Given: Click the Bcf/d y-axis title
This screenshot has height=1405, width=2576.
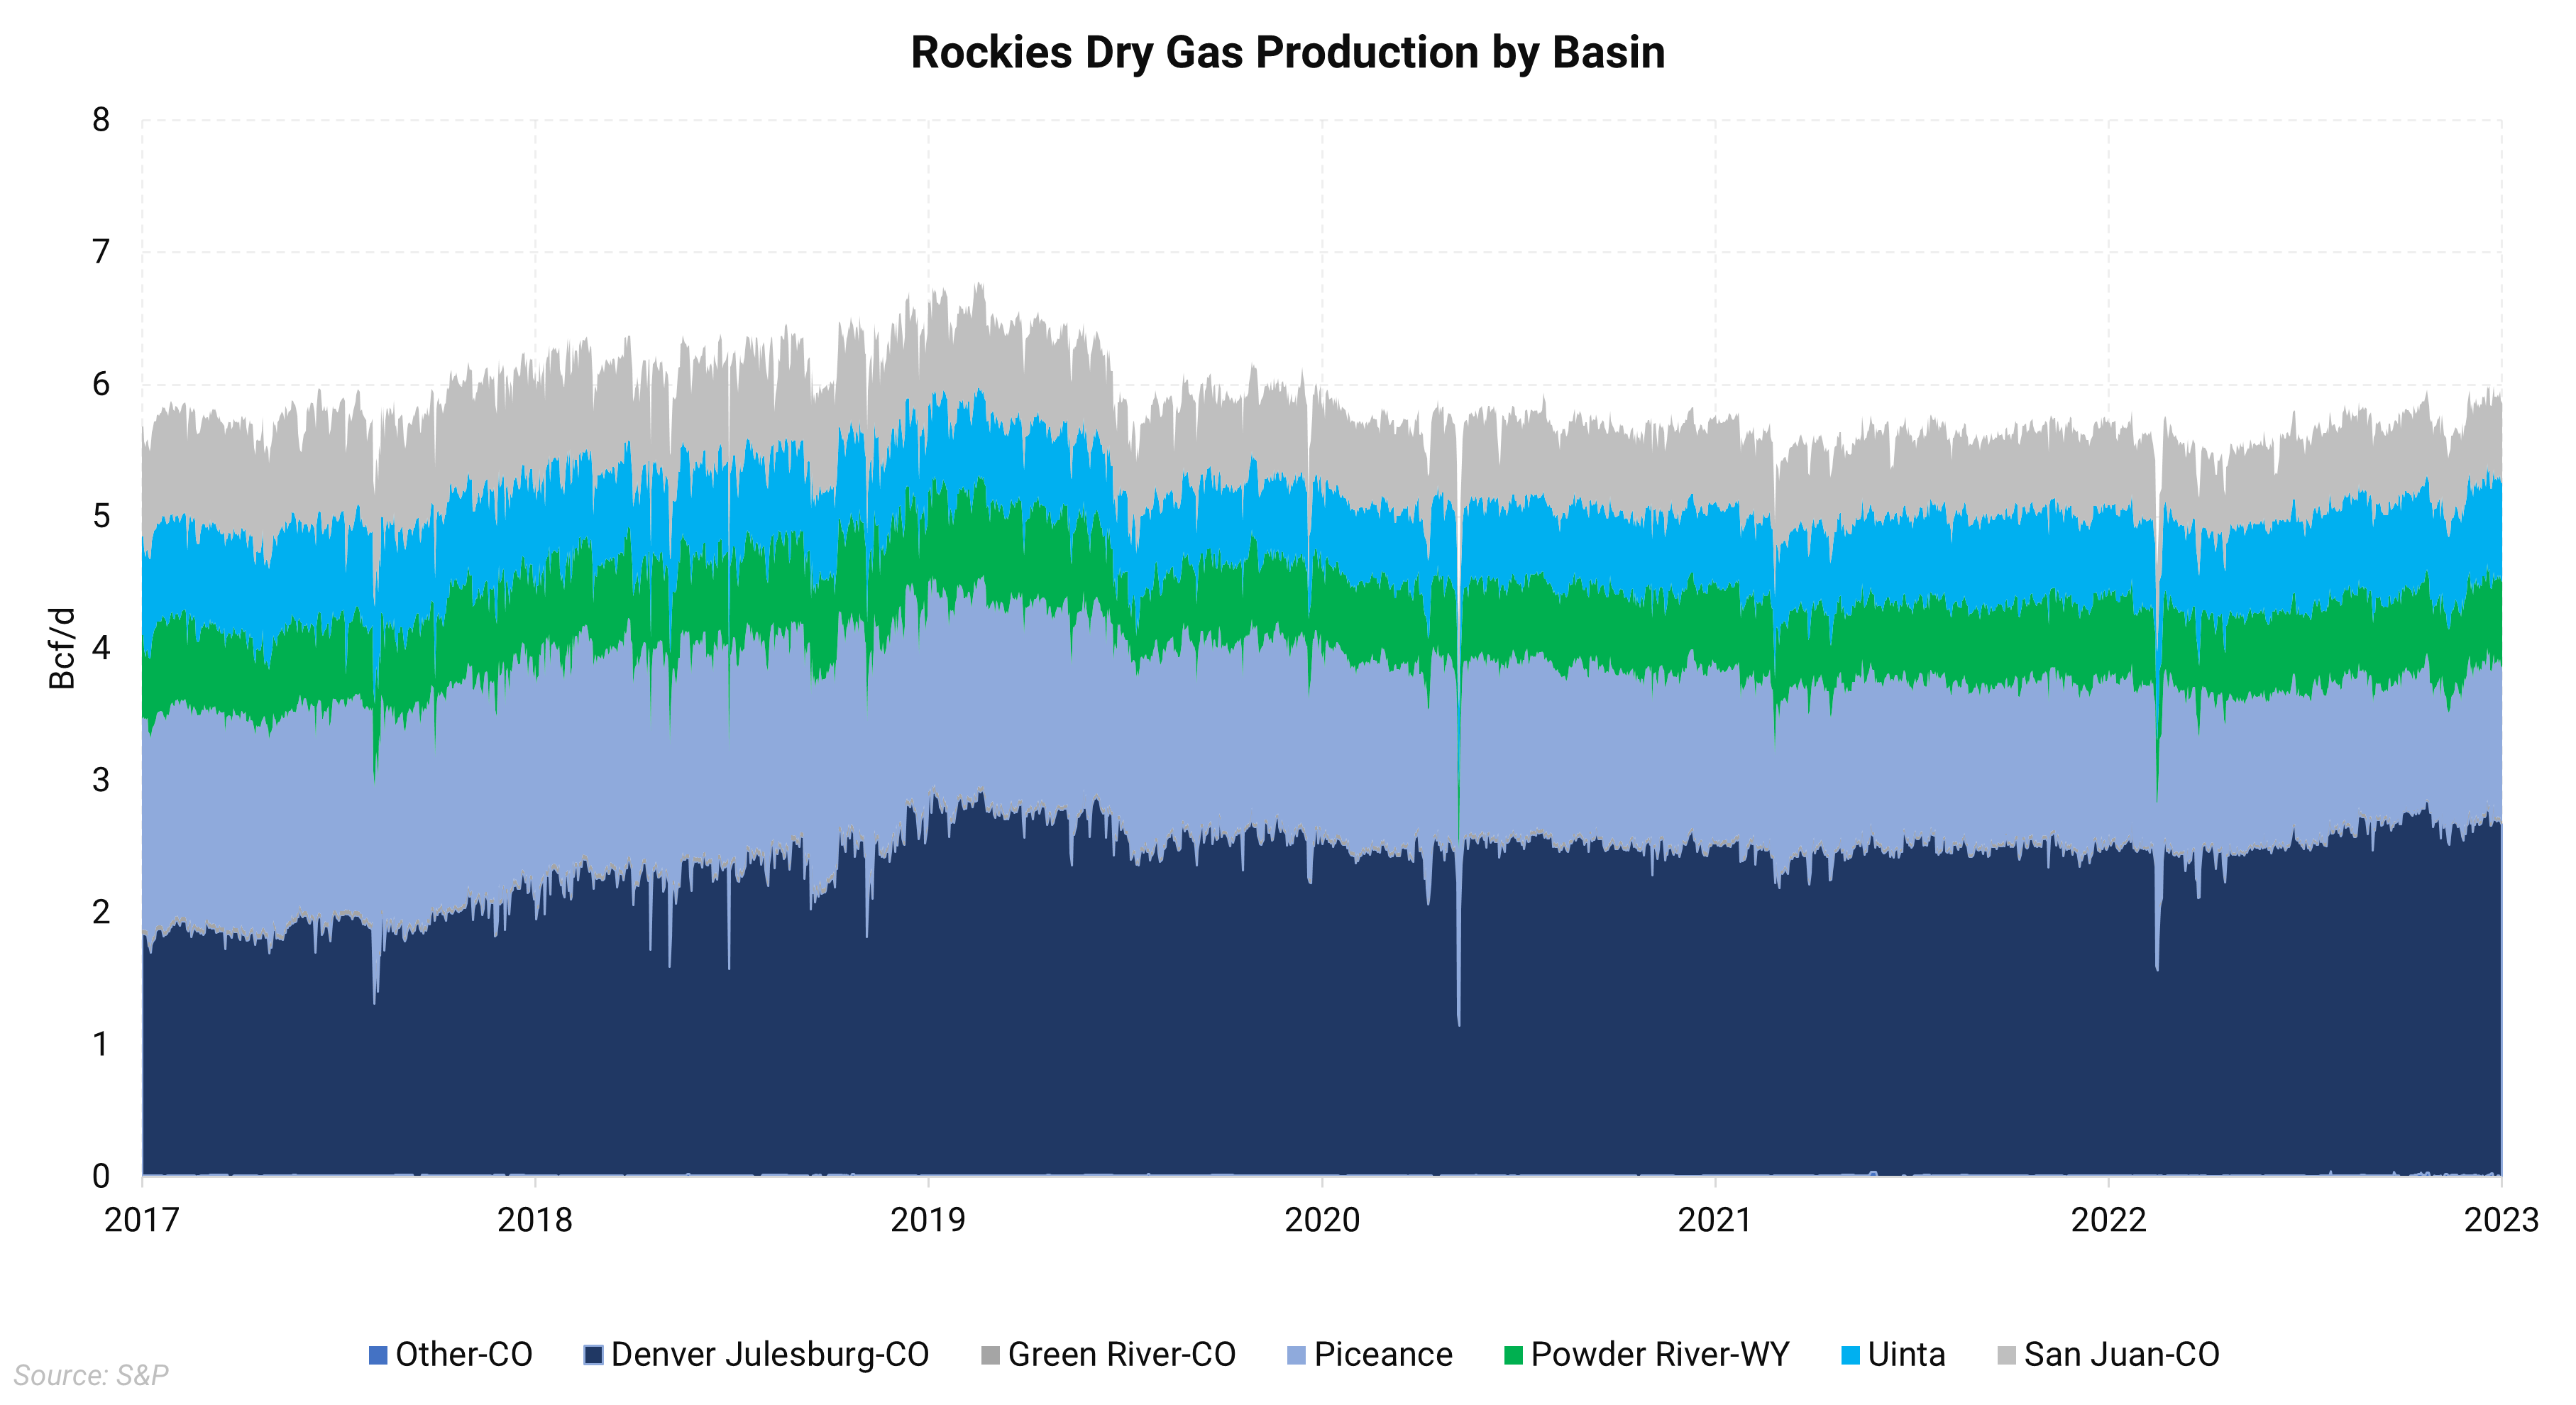Looking at the screenshot, I should (x=62, y=648).
